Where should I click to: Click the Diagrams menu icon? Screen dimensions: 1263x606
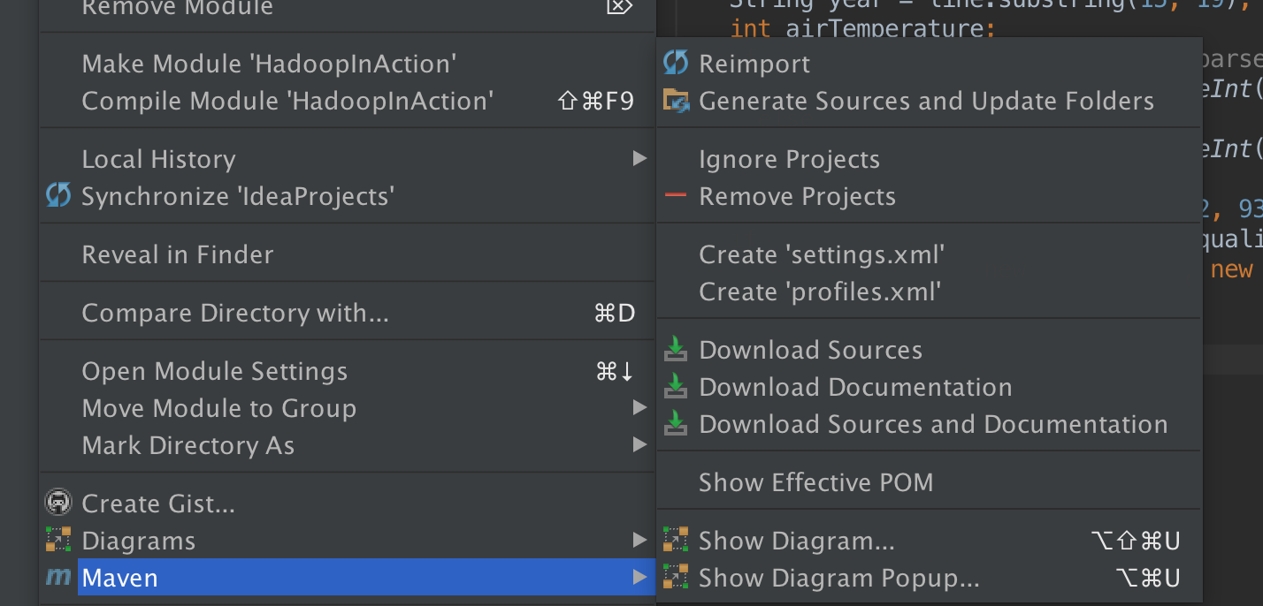(x=58, y=540)
